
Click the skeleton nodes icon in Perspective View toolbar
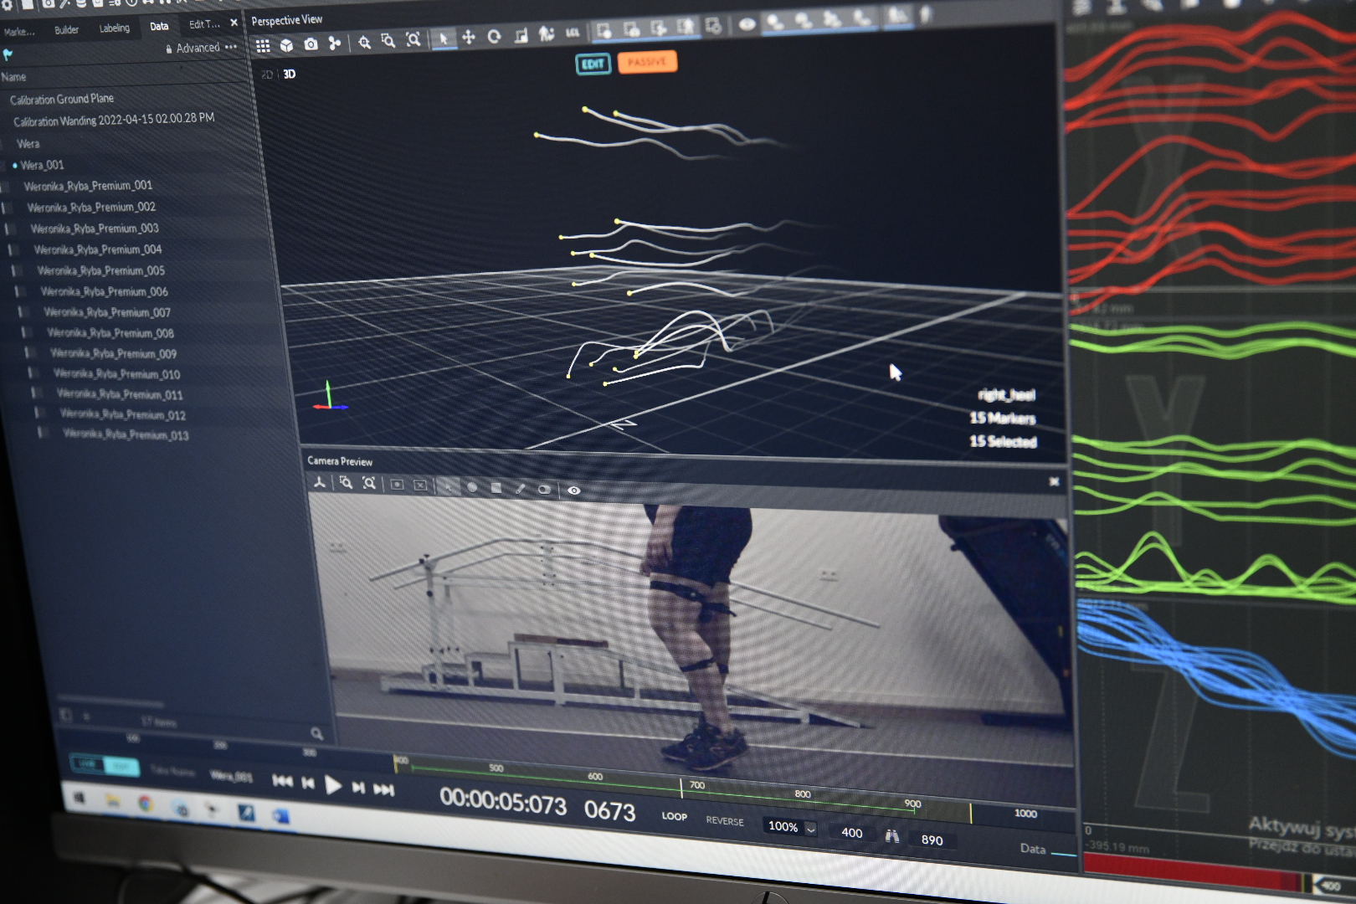point(335,44)
